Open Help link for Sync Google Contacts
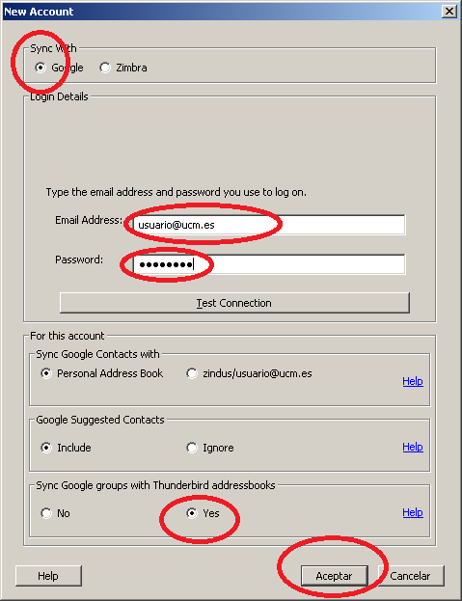 click(x=413, y=381)
